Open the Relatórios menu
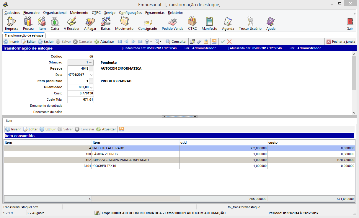The width and height of the screenshot is (359, 218). [x=175, y=13]
